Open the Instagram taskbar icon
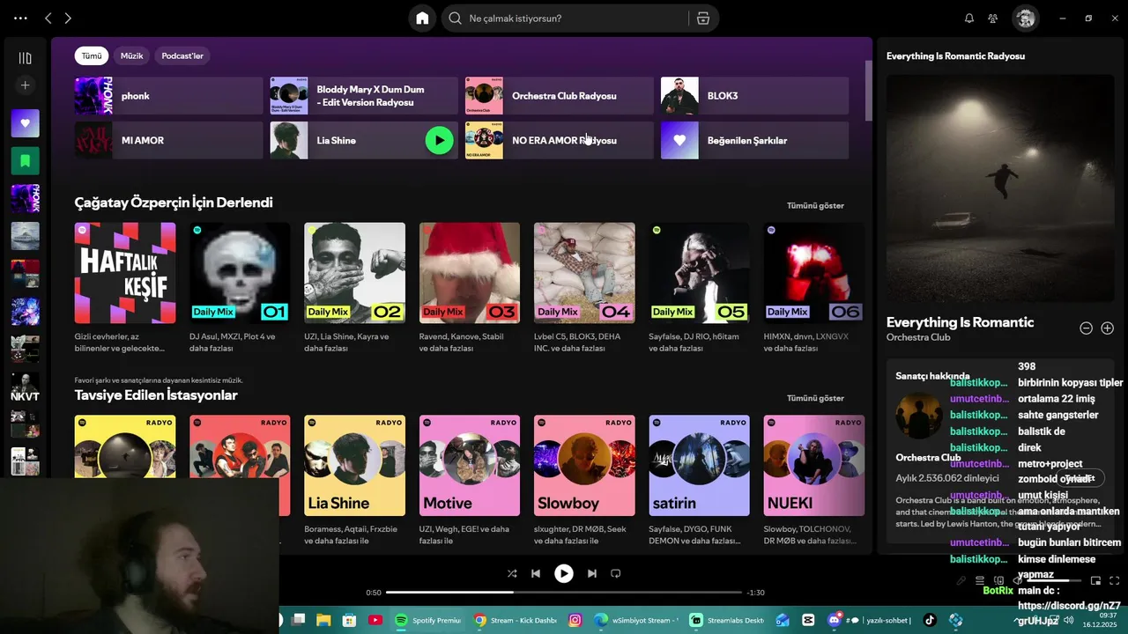1128x634 pixels. [x=575, y=620]
